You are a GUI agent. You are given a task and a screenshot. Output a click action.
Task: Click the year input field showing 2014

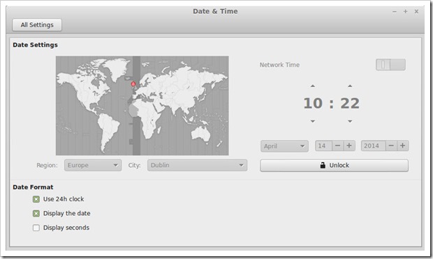tap(374, 146)
